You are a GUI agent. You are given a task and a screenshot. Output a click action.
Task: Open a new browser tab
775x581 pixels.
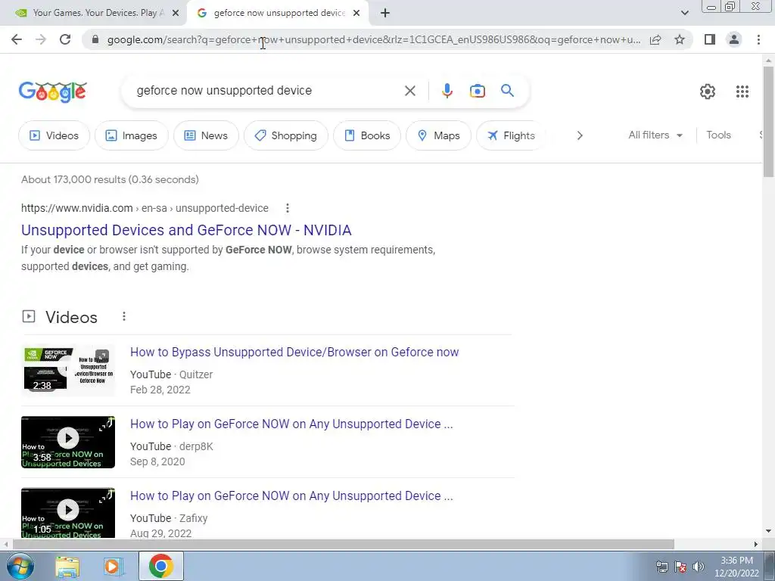(x=385, y=14)
